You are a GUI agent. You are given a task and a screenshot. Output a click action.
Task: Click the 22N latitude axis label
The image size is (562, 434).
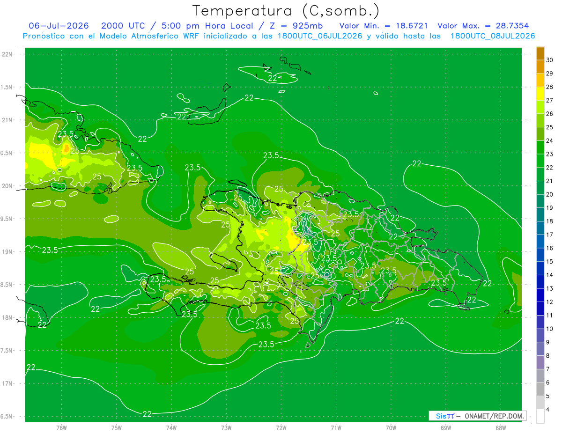[7, 54]
